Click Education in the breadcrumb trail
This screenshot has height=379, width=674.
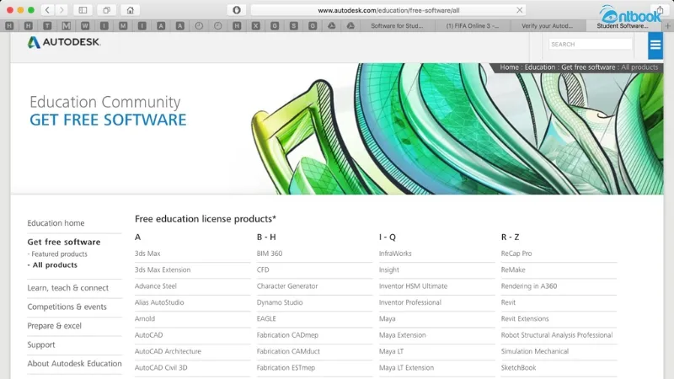(x=540, y=67)
